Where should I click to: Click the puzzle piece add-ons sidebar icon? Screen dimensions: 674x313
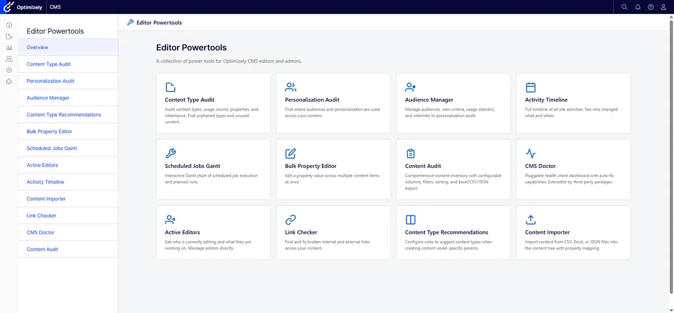click(x=9, y=81)
